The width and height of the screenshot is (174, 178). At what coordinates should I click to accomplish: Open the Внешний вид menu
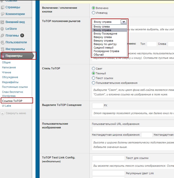click(15, 22)
